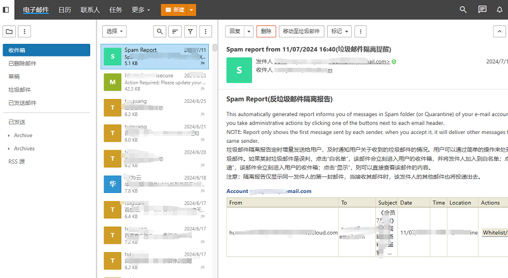Switch to the 日历 tab
Image resolution: width=508 pixels, height=278 pixels.
tap(65, 10)
